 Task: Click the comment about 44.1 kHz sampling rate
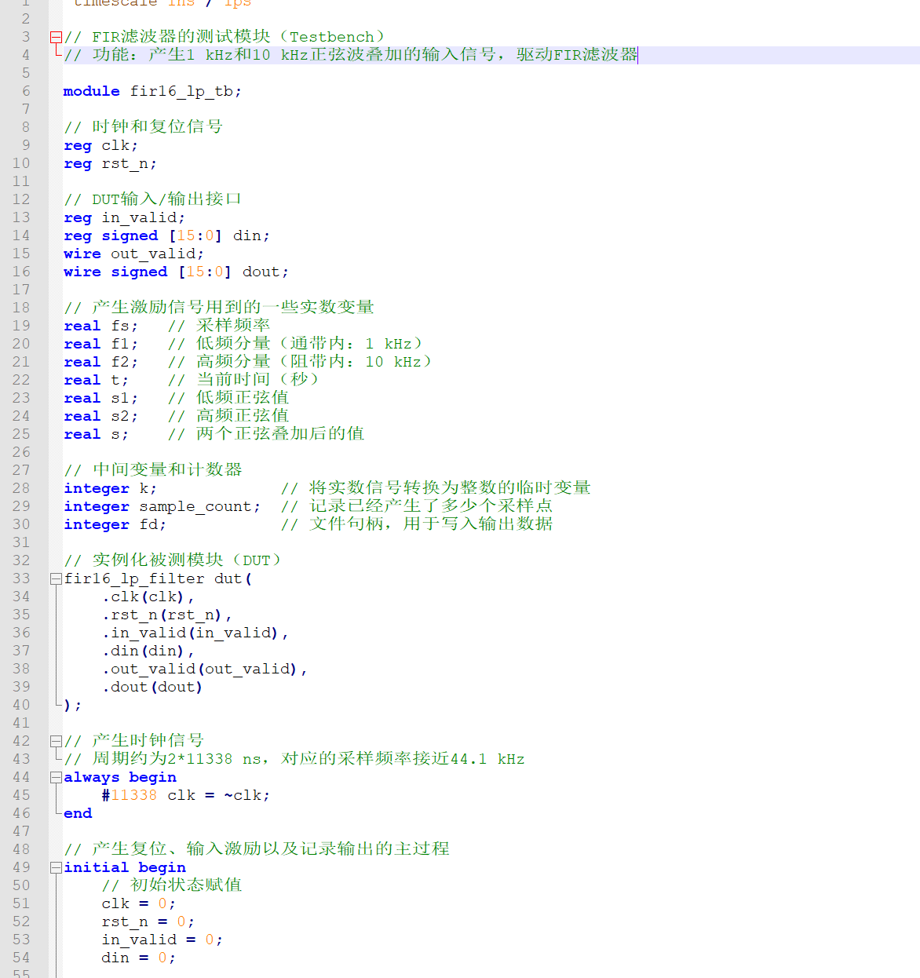294,758
